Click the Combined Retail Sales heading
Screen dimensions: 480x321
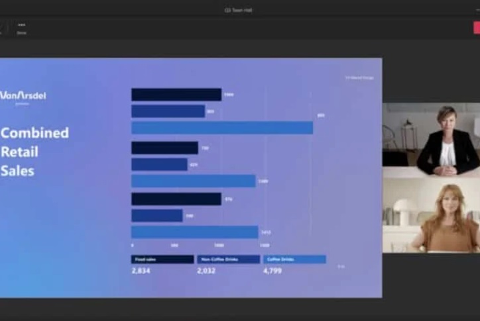coord(34,152)
